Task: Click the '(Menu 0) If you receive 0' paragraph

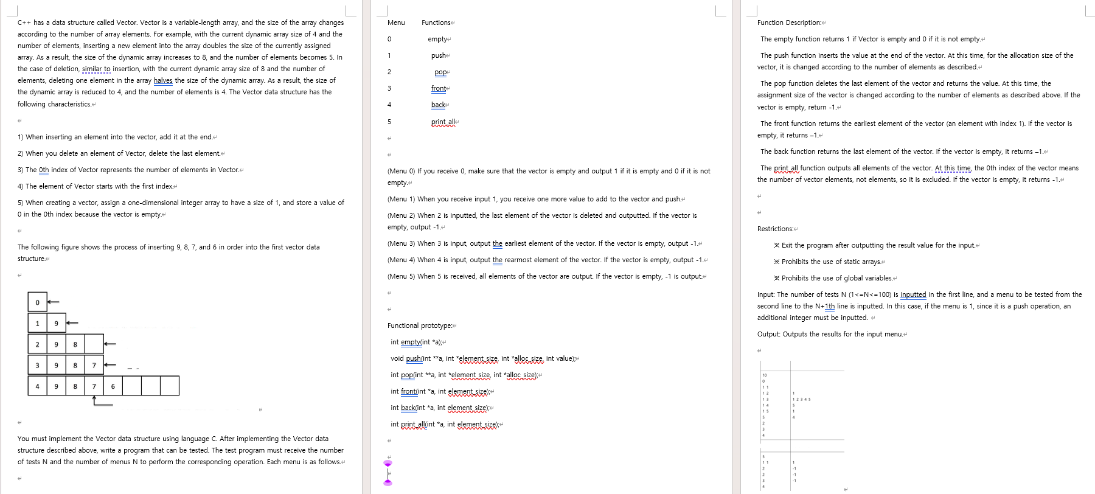Action: point(549,176)
